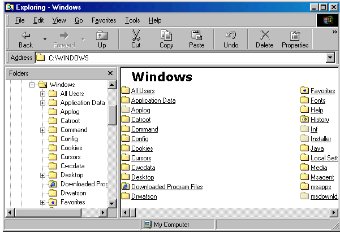Open the Go menu
This screenshot has height=232, width=340.
click(x=79, y=20)
